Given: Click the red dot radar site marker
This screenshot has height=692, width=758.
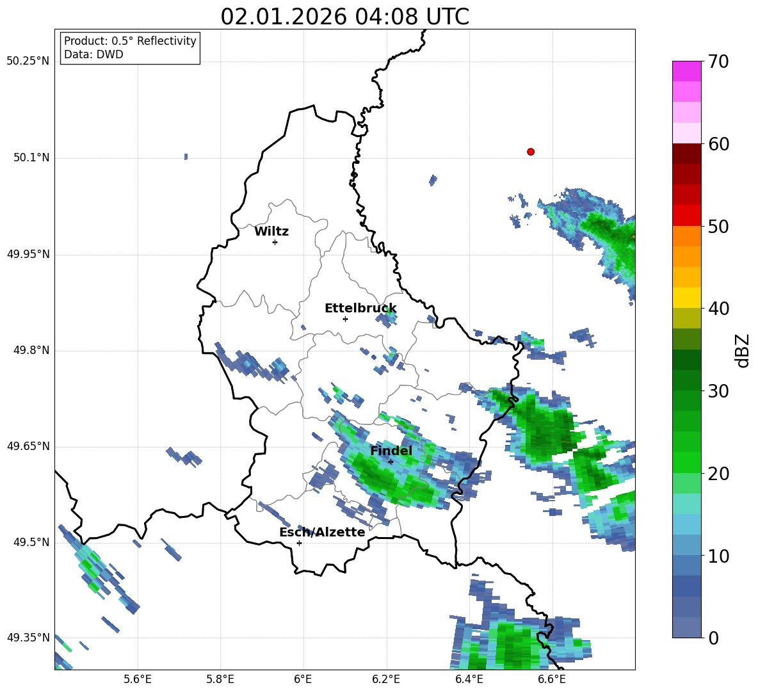Looking at the screenshot, I should 530,152.
